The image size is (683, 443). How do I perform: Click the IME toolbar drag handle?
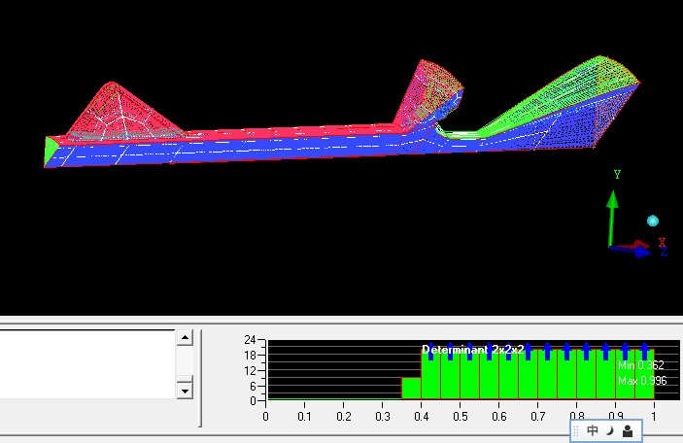tap(576, 430)
